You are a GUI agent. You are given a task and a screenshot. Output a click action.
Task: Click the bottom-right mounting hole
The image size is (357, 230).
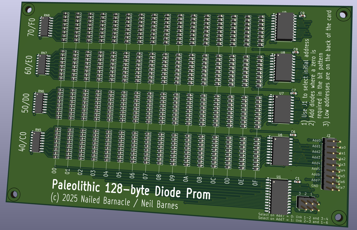pos(339,217)
